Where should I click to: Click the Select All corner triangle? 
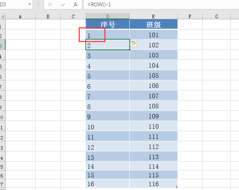[x=2, y=16]
